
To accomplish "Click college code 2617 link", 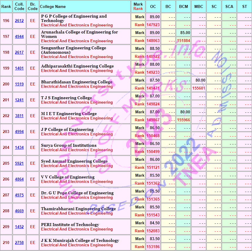I will [19, 53].
